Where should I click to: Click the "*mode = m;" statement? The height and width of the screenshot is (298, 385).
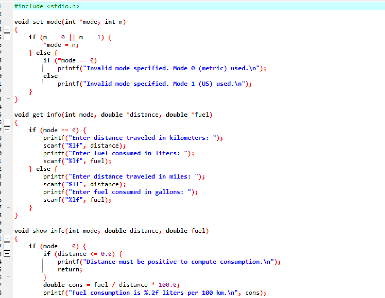[x=61, y=45]
